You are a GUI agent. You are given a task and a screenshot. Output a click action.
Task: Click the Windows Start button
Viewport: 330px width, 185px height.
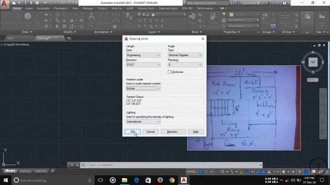tap(6, 180)
